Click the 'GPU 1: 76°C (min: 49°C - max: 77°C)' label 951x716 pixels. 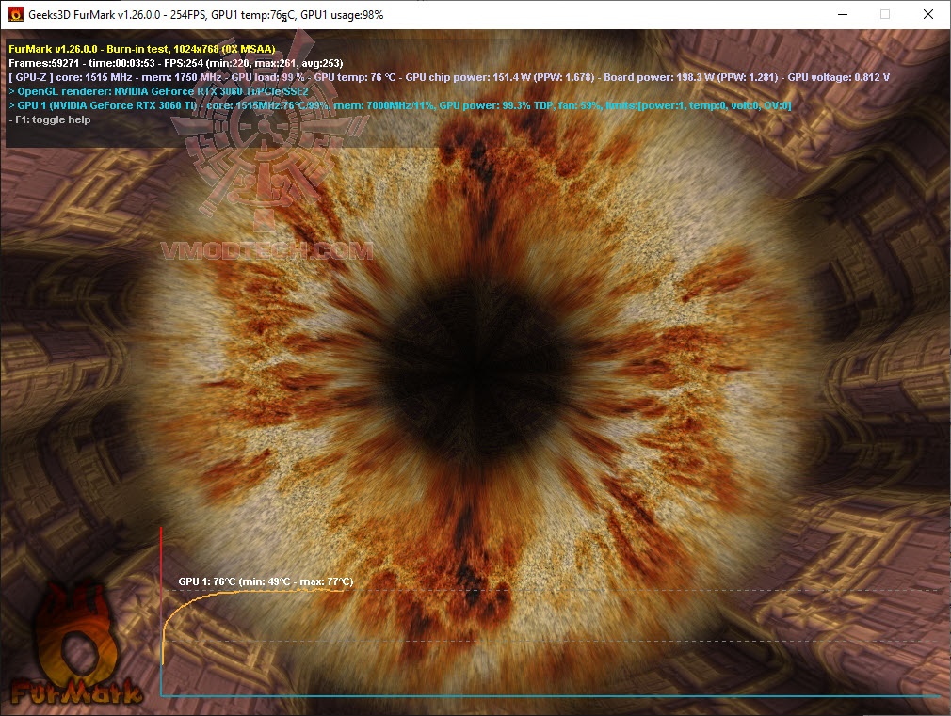coord(266,581)
